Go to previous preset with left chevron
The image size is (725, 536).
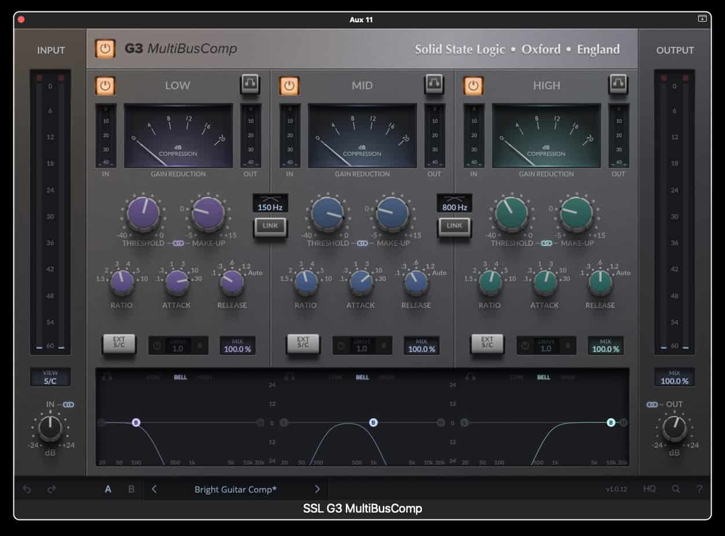(x=154, y=489)
